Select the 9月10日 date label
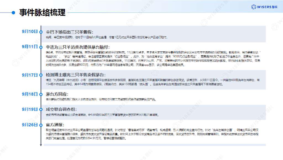283x160 pixels. (30, 32)
